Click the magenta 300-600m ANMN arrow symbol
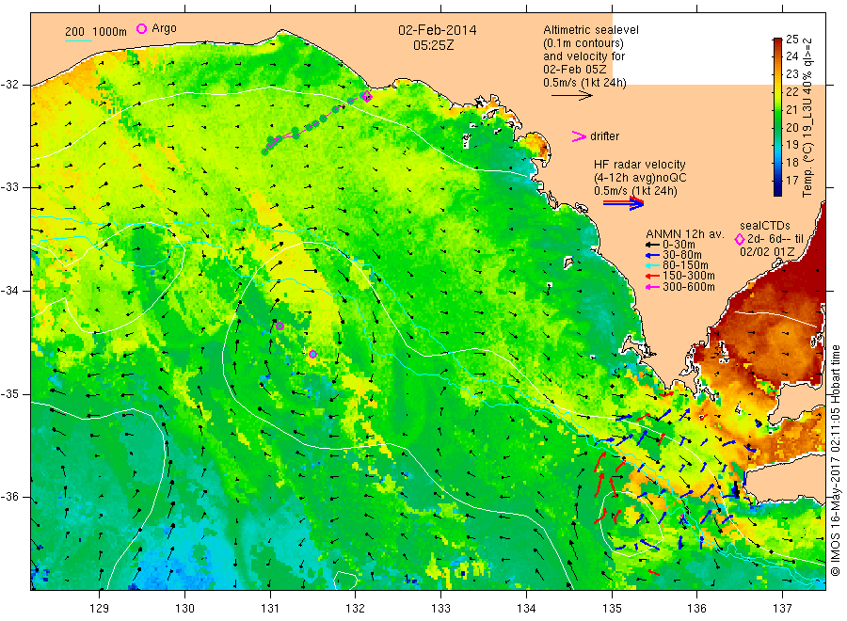 (x=652, y=287)
